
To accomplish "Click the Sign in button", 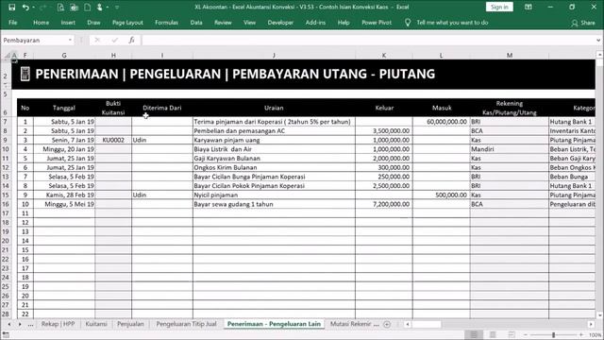I will (499, 7).
